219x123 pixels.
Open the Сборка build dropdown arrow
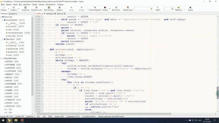click(x=109, y=9)
